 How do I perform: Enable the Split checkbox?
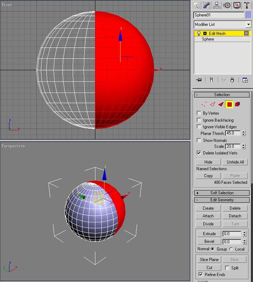(x=227, y=268)
